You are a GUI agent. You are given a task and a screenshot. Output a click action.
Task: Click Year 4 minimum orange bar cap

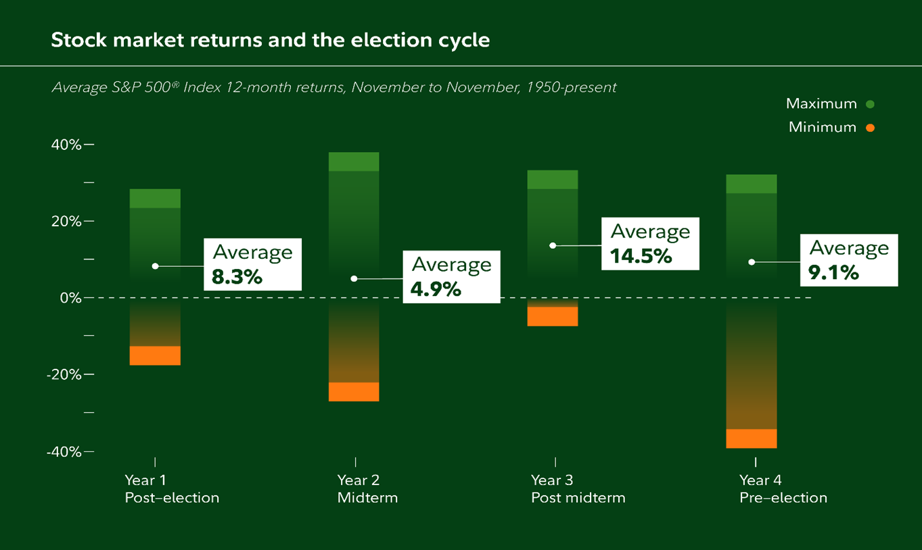pos(752,439)
